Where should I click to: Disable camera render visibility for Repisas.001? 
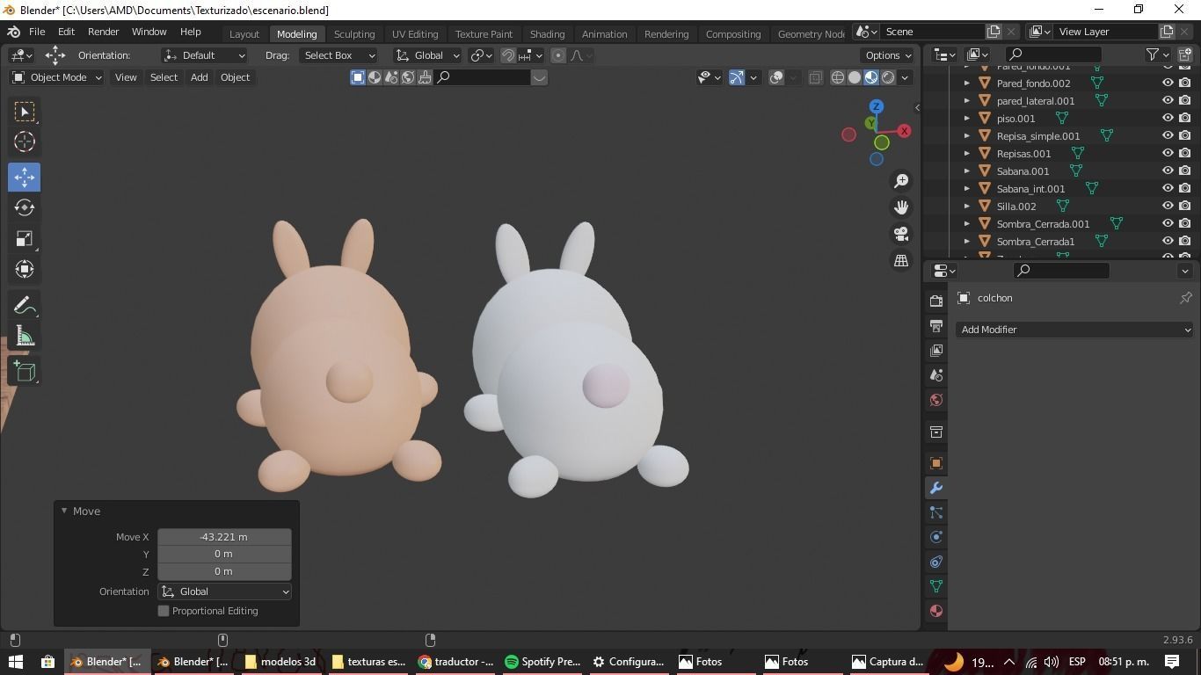click(1185, 153)
